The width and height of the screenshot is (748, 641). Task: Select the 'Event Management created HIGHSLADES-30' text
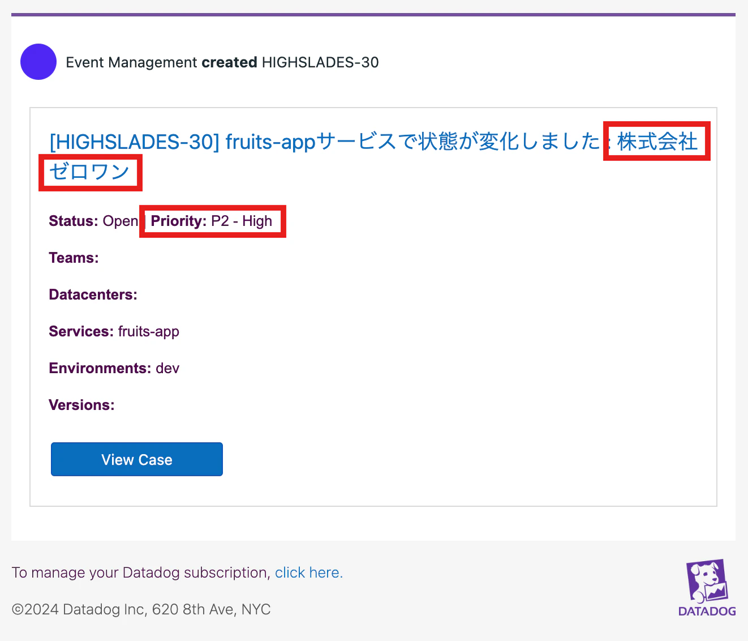(x=222, y=62)
